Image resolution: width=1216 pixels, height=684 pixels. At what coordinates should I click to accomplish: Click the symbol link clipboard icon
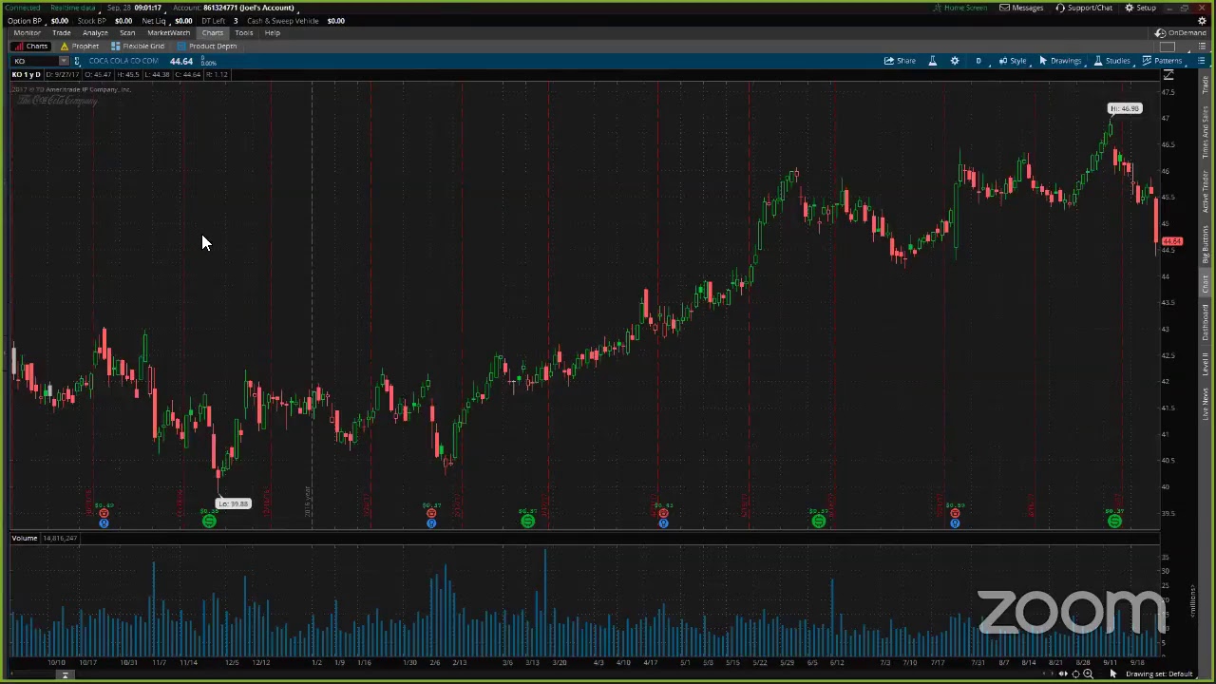77,61
